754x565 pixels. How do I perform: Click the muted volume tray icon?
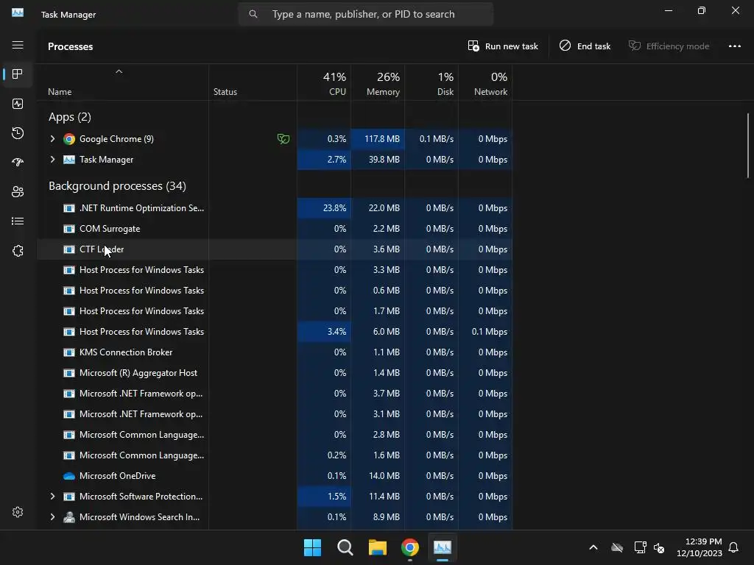click(x=659, y=547)
